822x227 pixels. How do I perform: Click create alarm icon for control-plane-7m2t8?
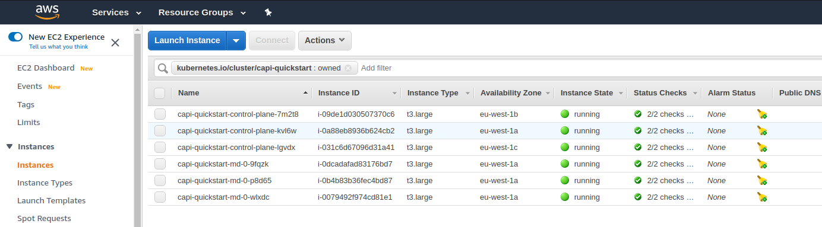(762, 114)
